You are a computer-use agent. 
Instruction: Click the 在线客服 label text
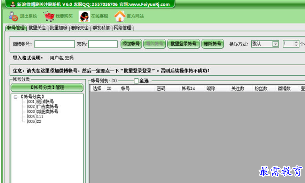tap(100, 16)
